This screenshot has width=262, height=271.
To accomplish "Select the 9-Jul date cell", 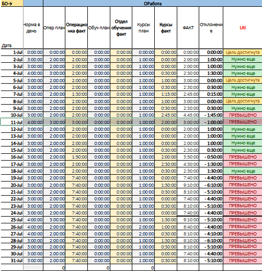I will (12, 108).
